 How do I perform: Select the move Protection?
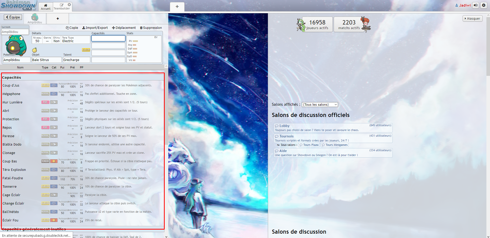pyautogui.click(x=82, y=119)
